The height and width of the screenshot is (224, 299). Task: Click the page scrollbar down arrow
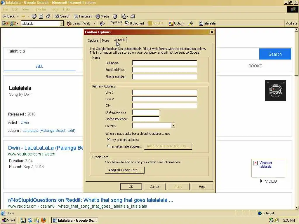click(x=296, y=207)
